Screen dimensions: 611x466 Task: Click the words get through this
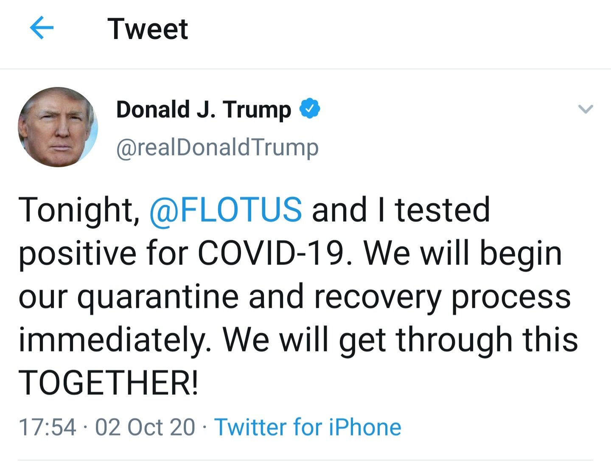(458, 340)
